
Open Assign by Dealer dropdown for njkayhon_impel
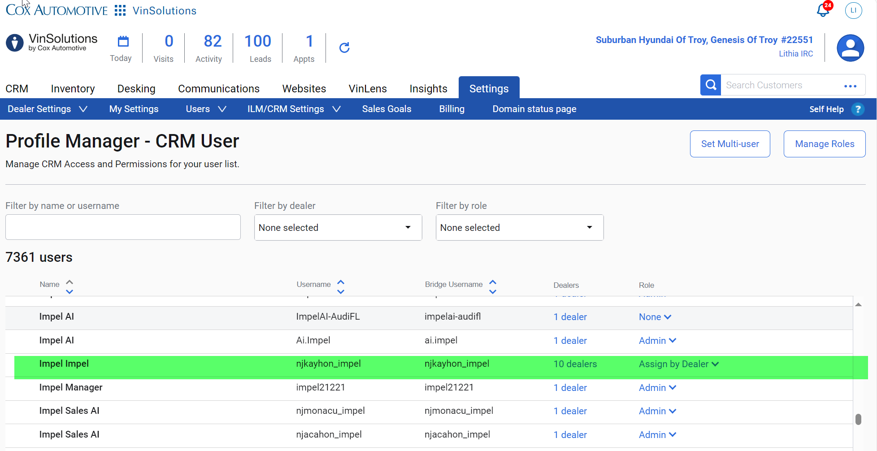(679, 364)
